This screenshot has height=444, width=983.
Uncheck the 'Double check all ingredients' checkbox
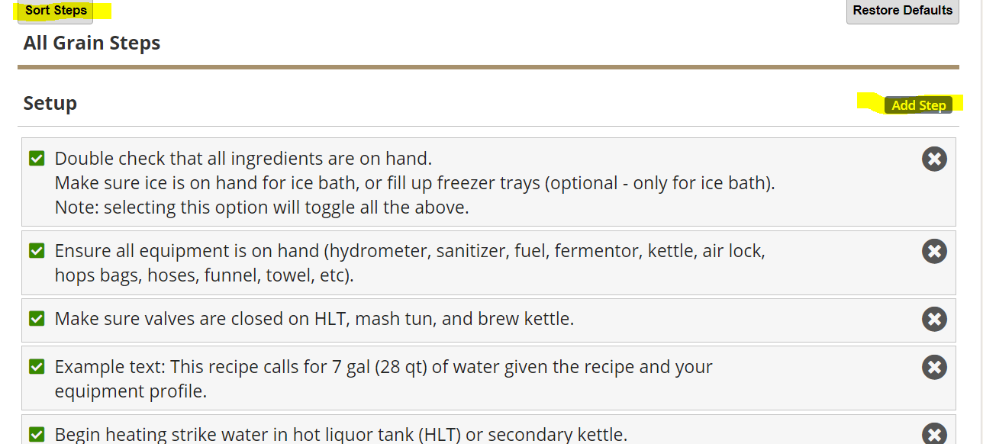point(37,159)
